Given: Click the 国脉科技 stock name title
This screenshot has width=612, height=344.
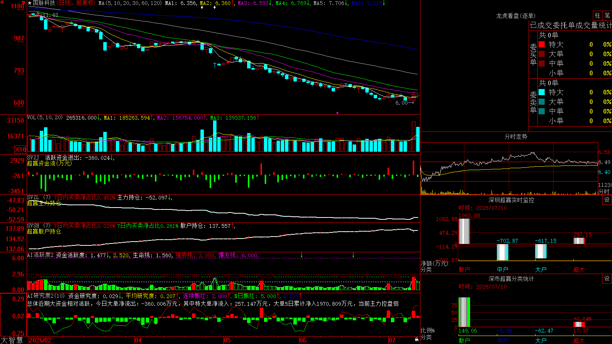Looking at the screenshot, I should coord(44,3).
